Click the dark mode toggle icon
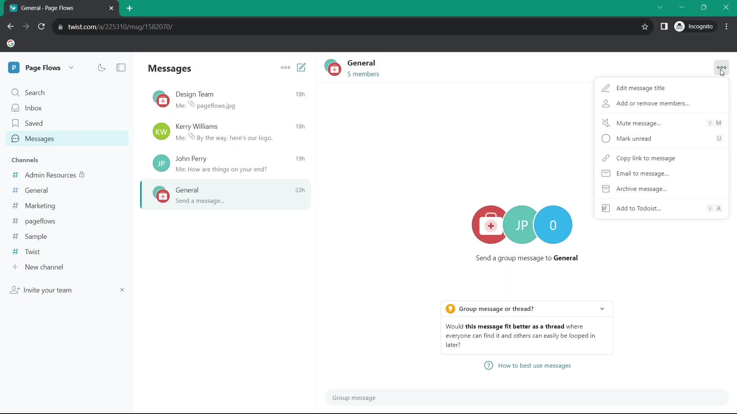 [x=101, y=67]
